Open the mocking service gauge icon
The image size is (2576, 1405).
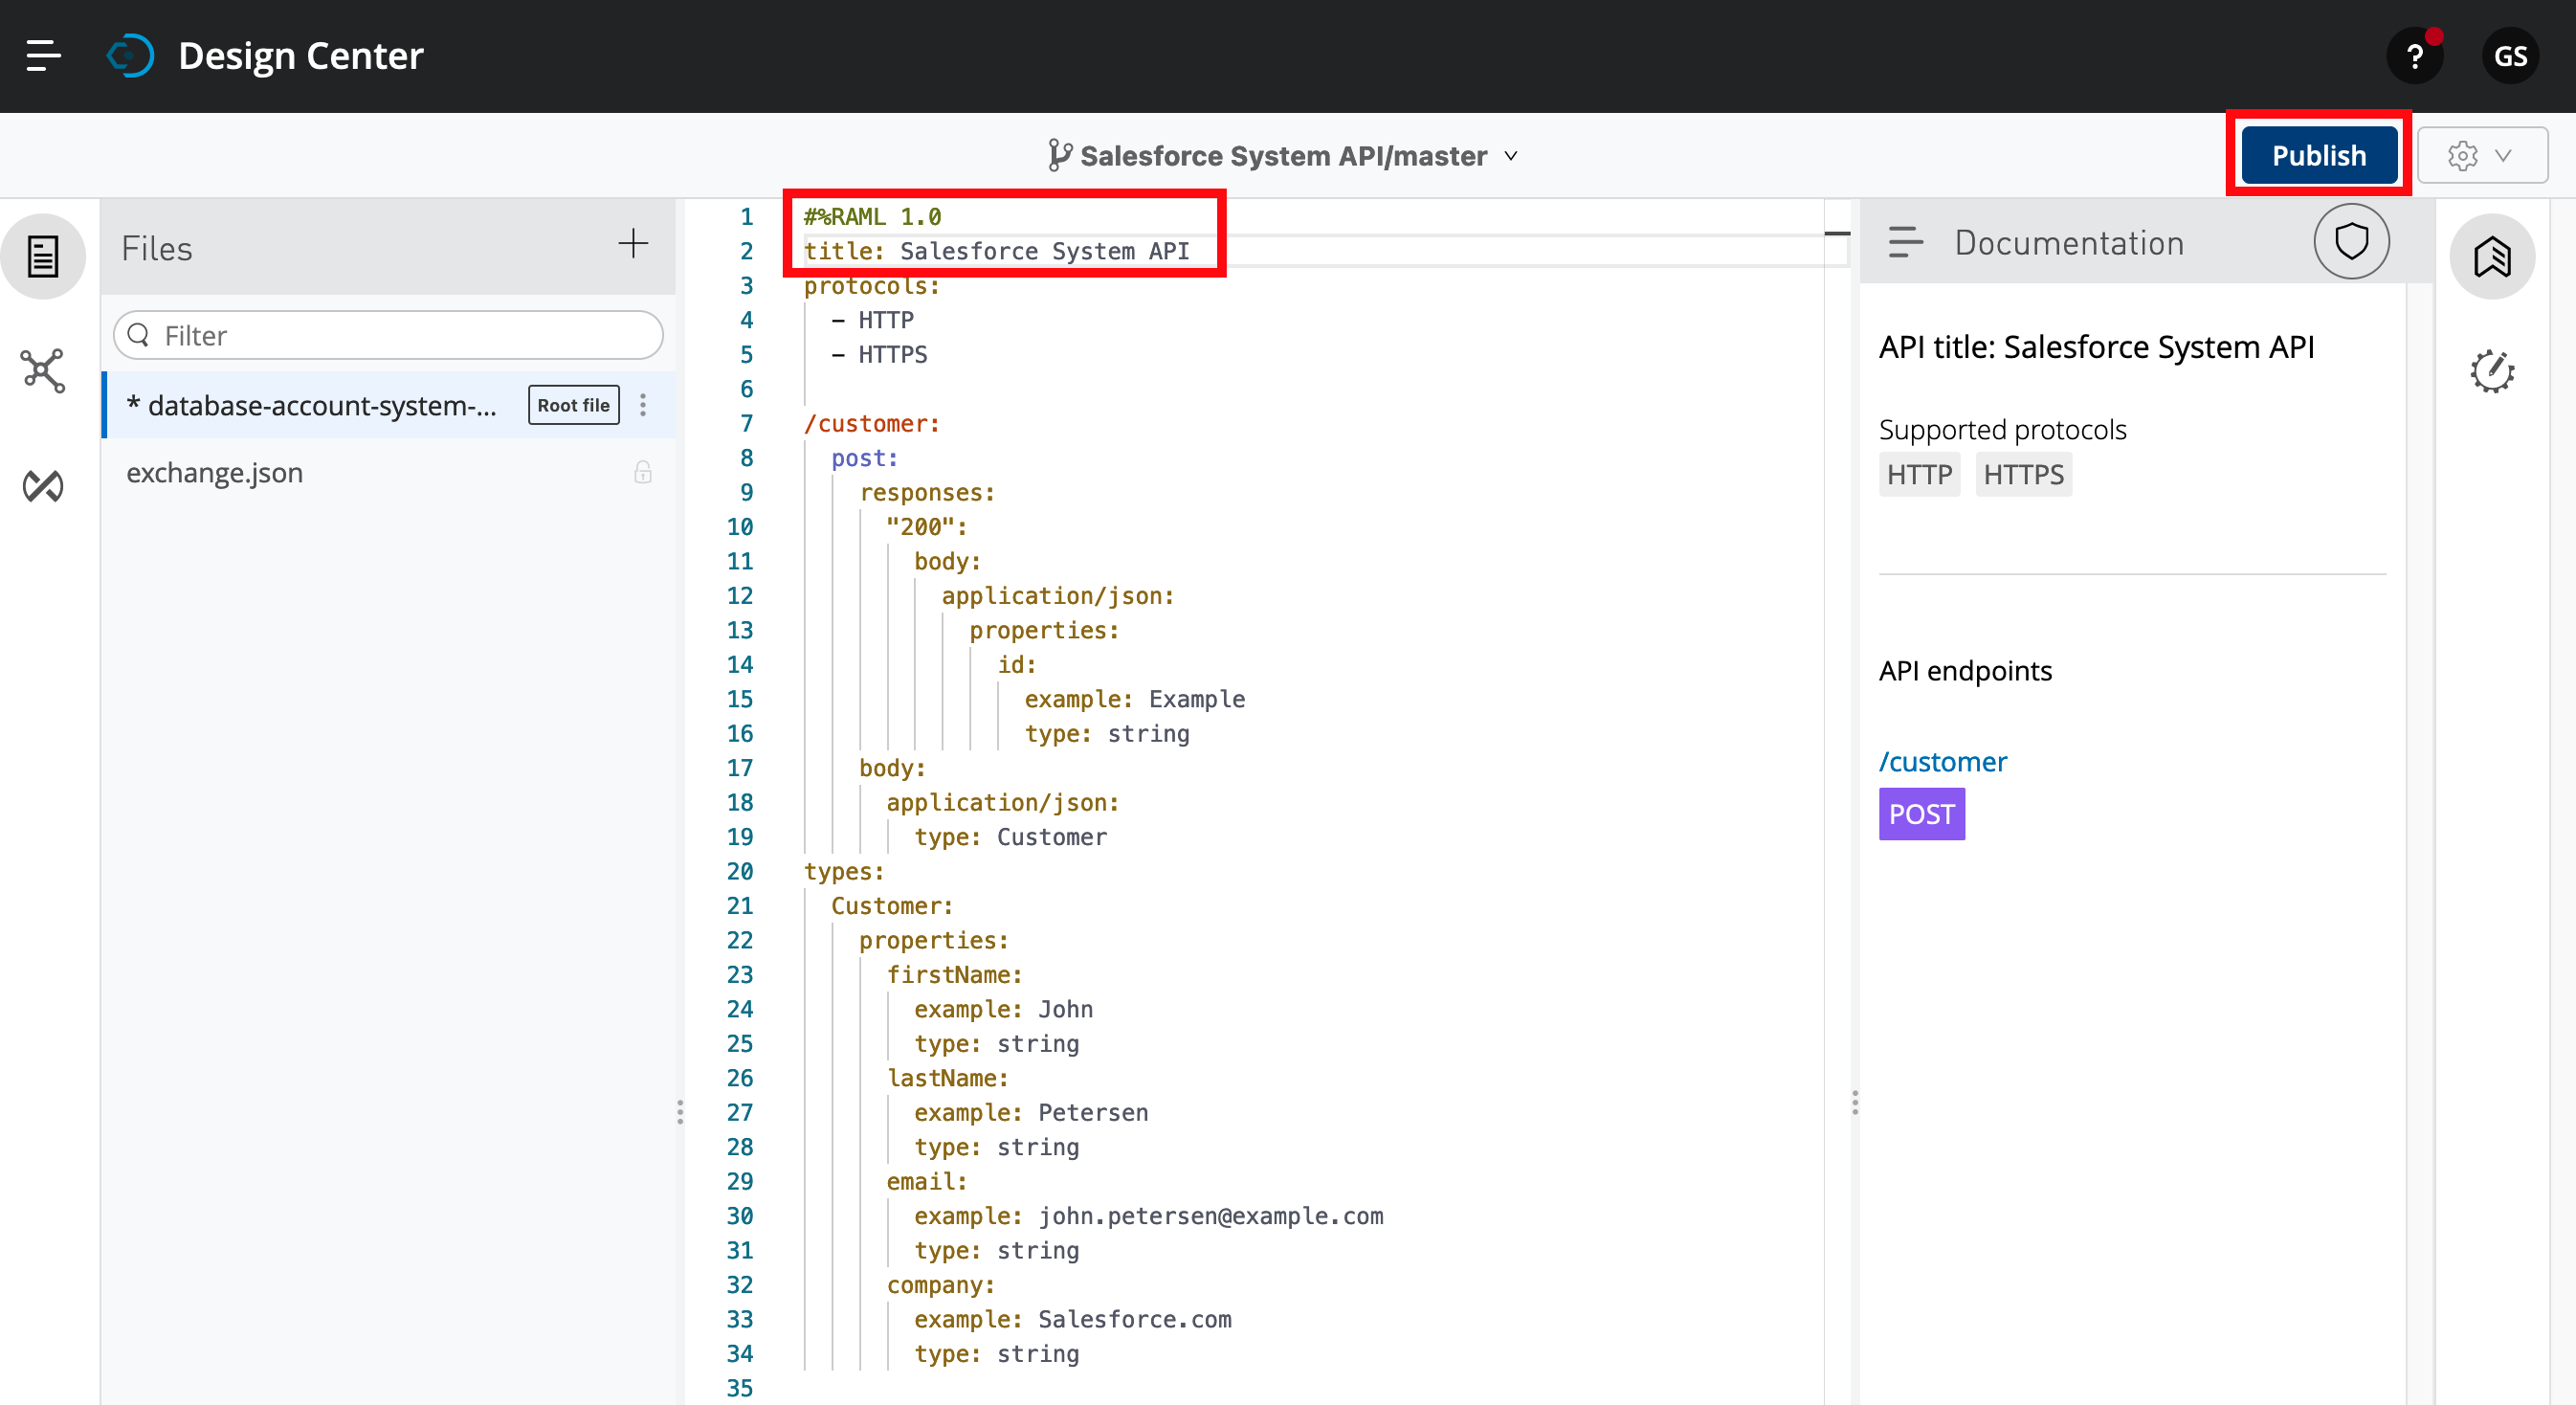[x=2492, y=372]
